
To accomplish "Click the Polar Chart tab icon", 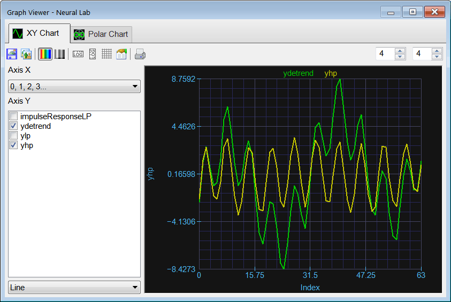I will [x=79, y=35].
